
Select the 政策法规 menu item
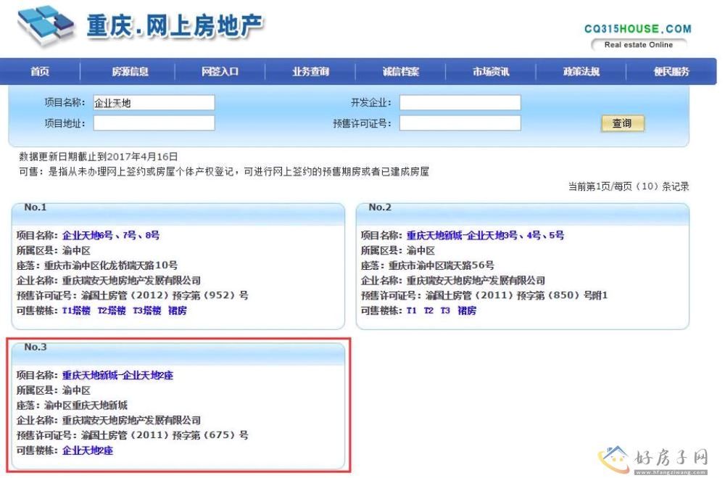[x=581, y=72]
